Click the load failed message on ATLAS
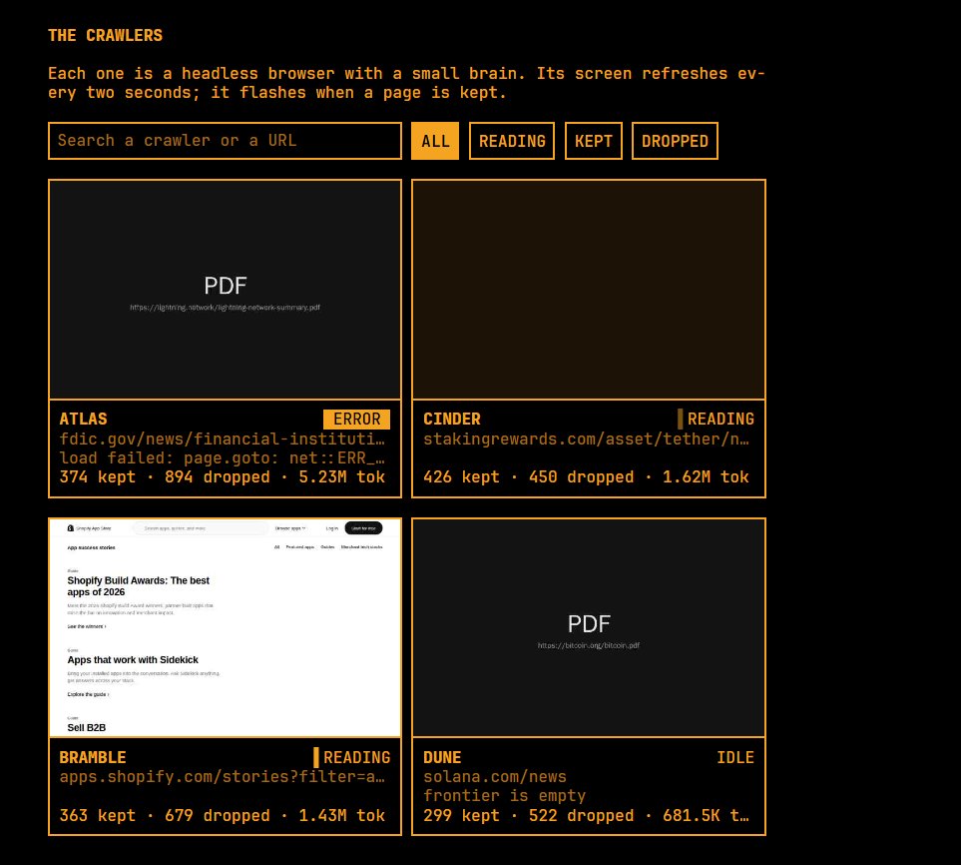Viewport: 961px width, 865px height. [222, 458]
